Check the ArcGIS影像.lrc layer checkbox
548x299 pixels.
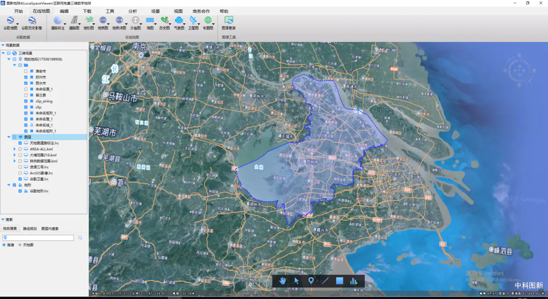click(x=20, y=173)
